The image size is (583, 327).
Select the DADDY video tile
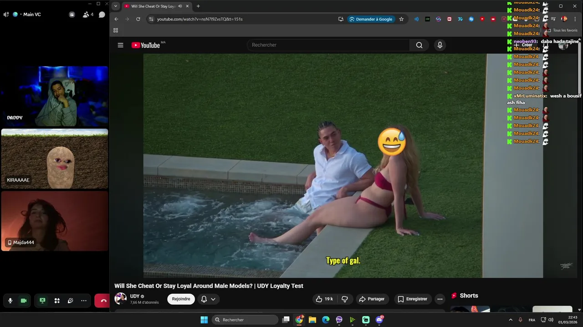point(55,96)
